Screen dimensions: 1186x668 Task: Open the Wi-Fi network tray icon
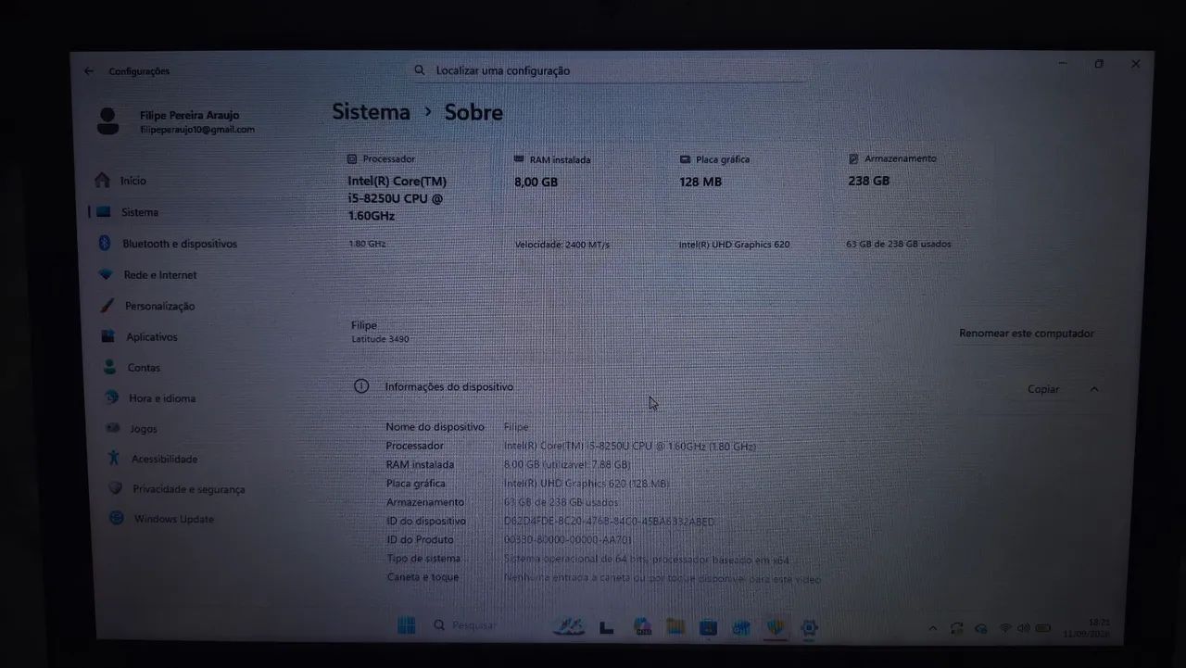[1005, 628]
